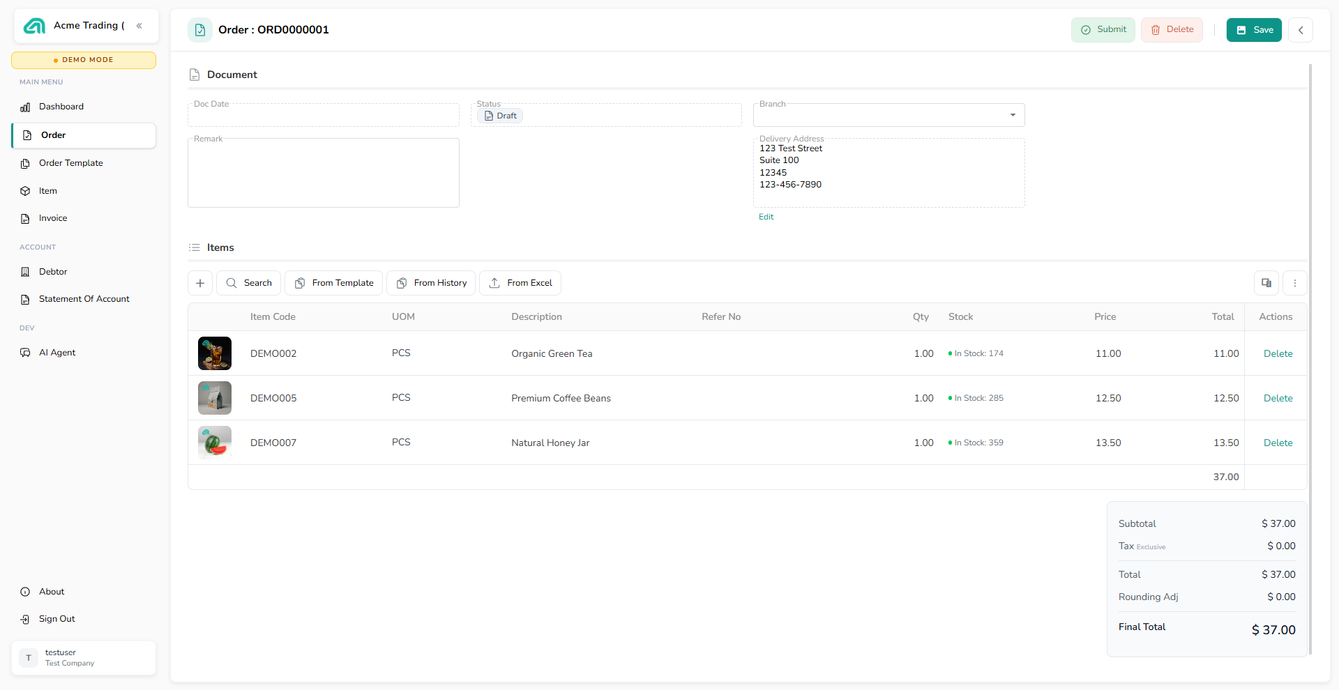Open the testuser profile card
The image size is (1339, 690).
(84, 658)
